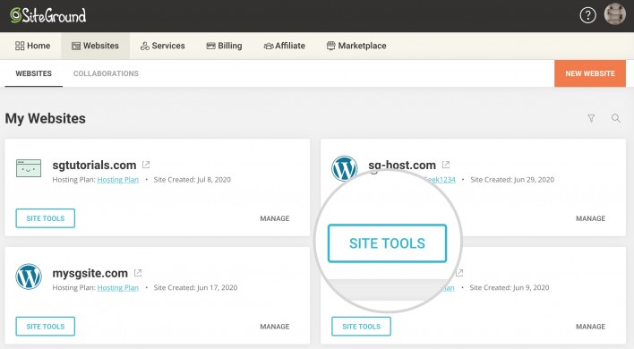Click the sgtutorials.com site name

(94, 165)
